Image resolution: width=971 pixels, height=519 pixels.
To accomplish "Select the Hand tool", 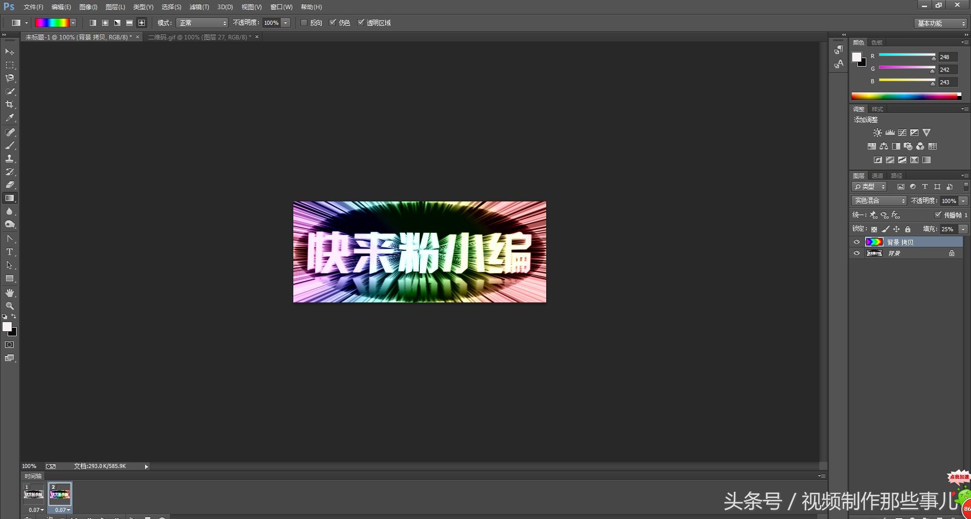I will coord(10,293).
